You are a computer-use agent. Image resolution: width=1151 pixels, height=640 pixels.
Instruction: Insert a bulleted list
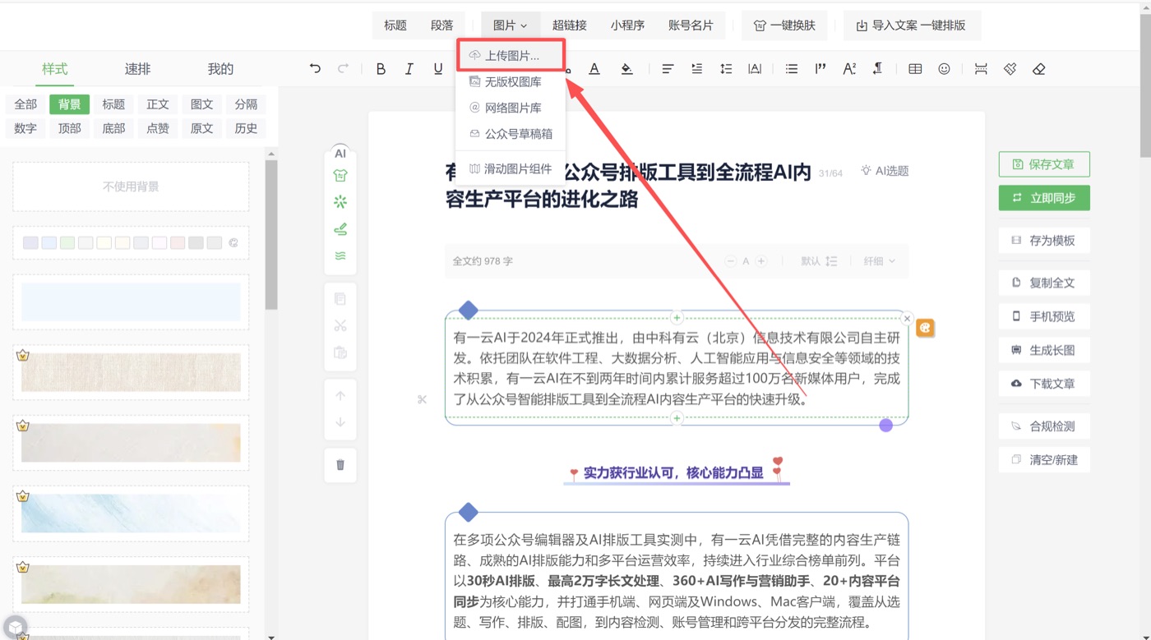click(x=791, y=69)
